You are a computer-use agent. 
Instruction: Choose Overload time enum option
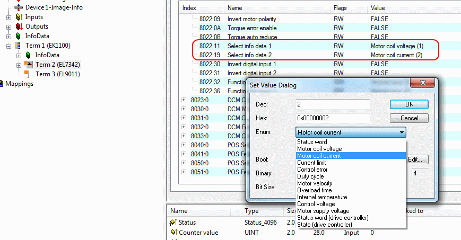351,190
